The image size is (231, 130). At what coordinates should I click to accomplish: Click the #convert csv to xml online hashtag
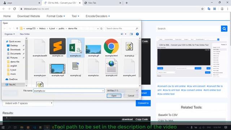pyautogui.click(x=171, y=86)
